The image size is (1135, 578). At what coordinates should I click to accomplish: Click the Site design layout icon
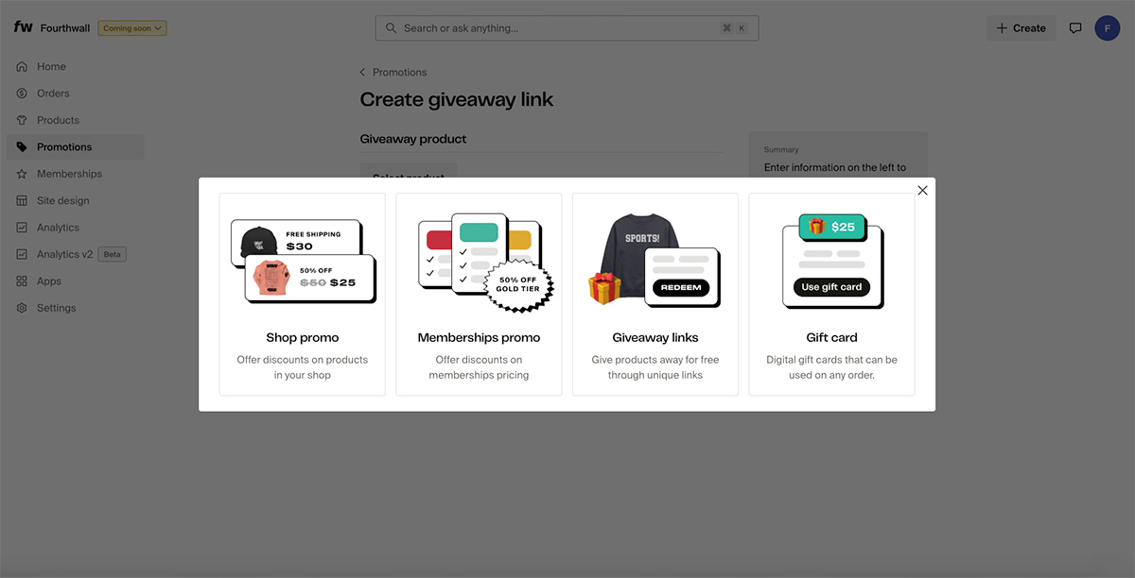[x=22, y=201]
